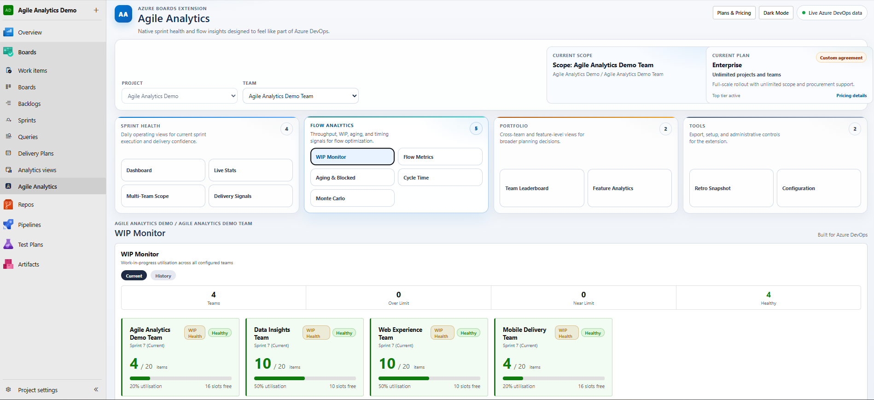Click the Project settings gear icon

click(x=8, y=390)
